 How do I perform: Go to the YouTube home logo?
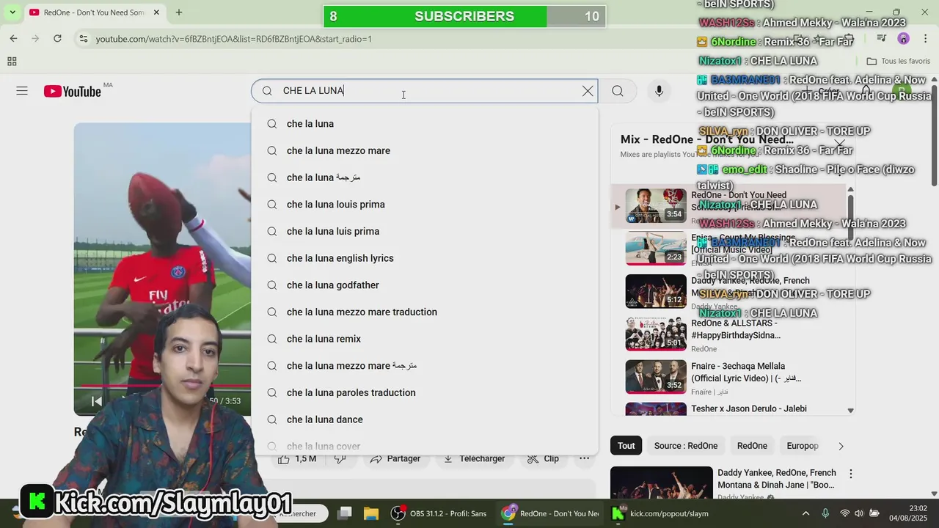[72, 91]
